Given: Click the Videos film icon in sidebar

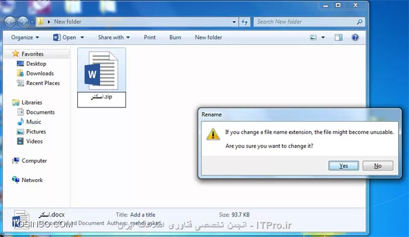Looking at the screenshot, I should tap(21, 141).
